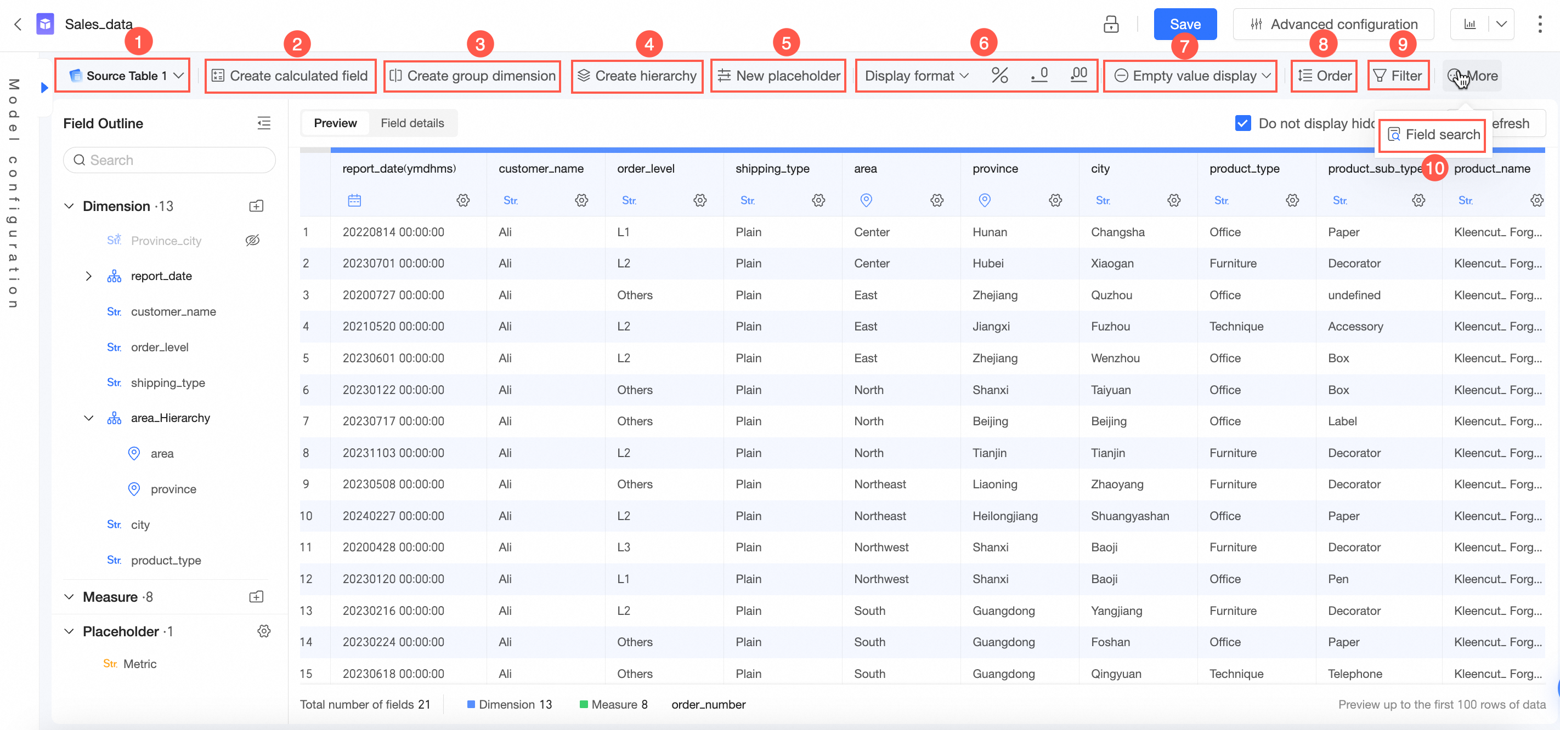Open the Source Table 1 dropdown
The height and width of the screenshot is (730, 1560).
pos(126,76)
